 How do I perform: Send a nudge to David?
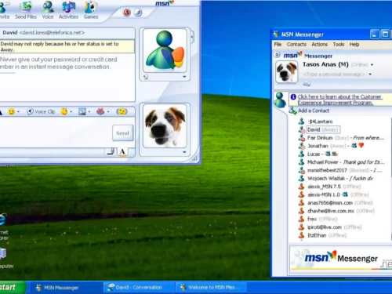click(122, 111)
